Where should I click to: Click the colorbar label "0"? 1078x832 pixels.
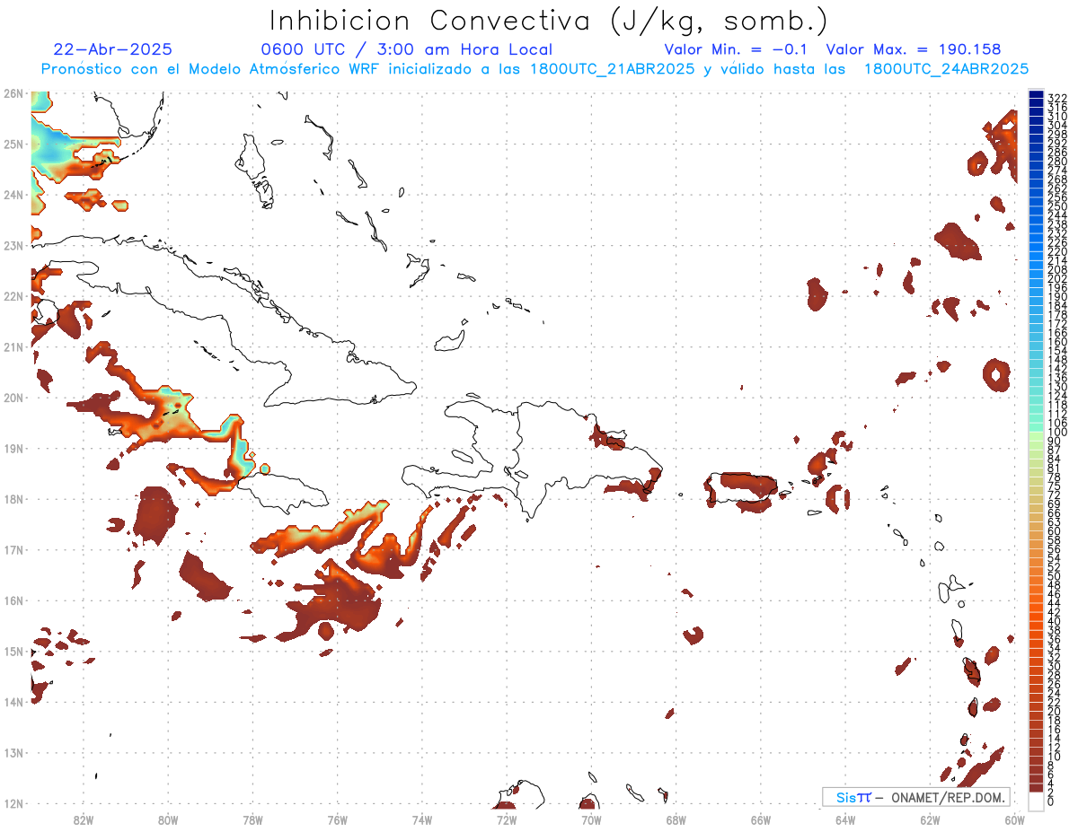click(x=1052, y=802)
